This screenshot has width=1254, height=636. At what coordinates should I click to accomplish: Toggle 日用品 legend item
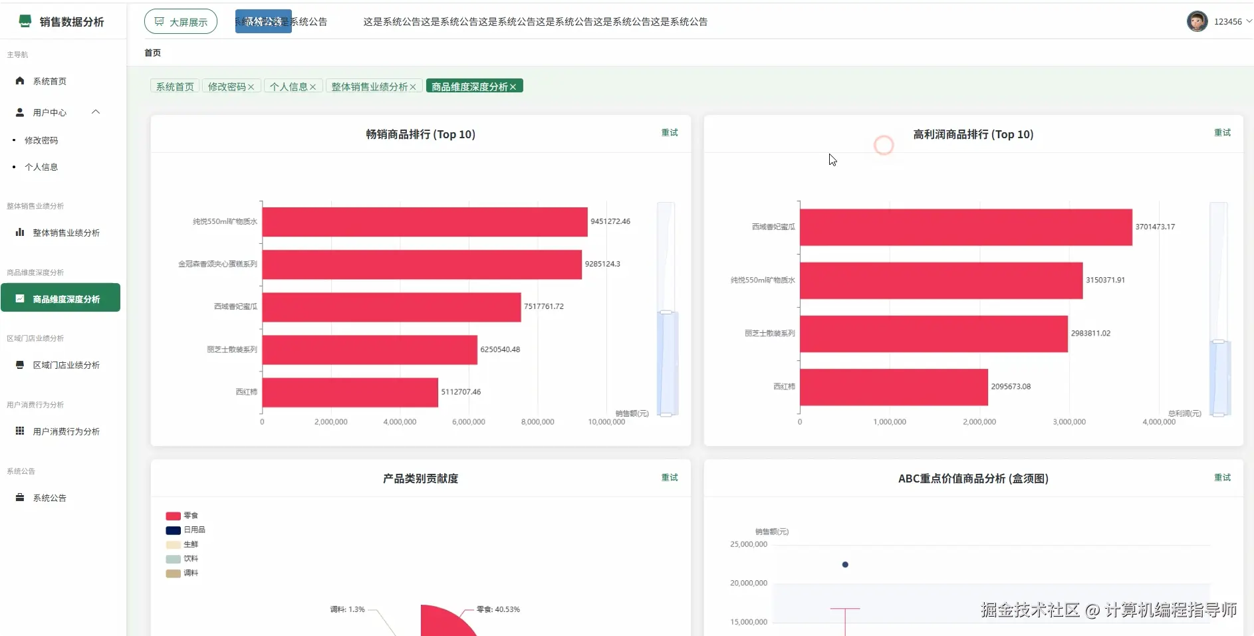(186, 530)
